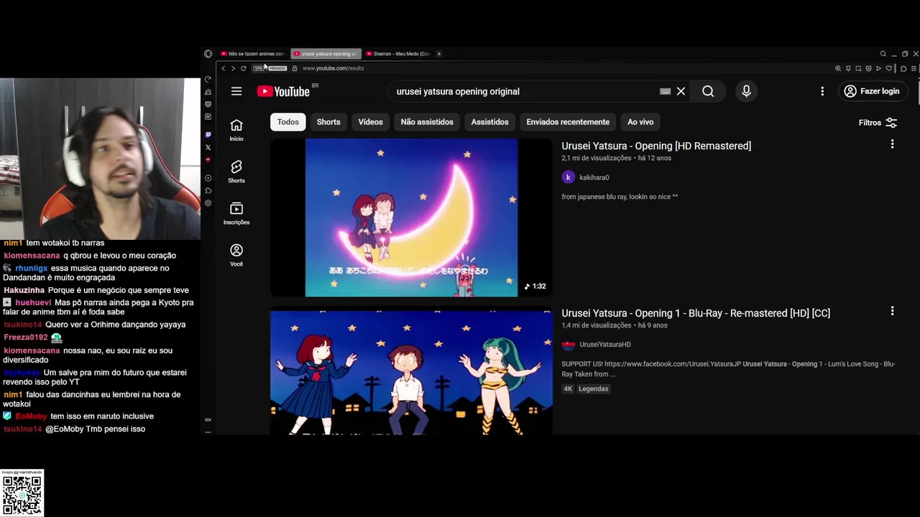Open options menu for HD Remastered video
Image resolution: width=920 pixels, height=517 pixels.
coord(892,144)
